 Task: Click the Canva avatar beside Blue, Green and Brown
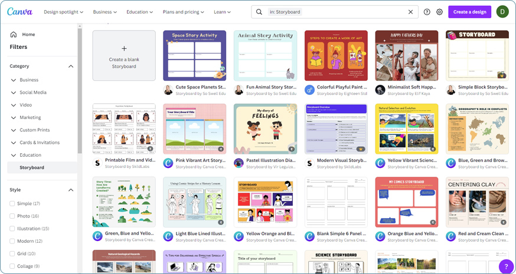451,163
